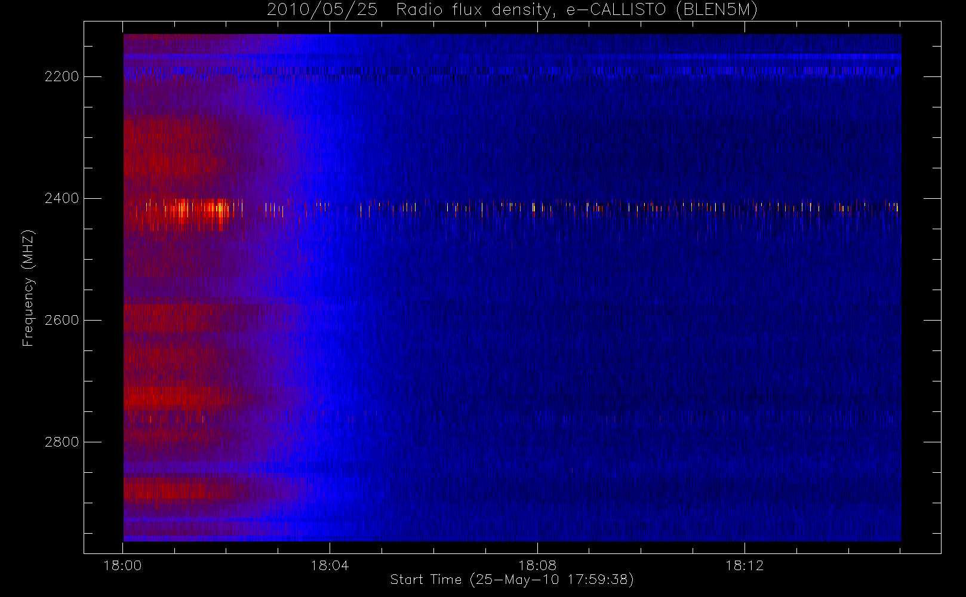Click the 'Frequency (MHZ)' axis label
966x597 pixels.
click(x=28, y=288)
